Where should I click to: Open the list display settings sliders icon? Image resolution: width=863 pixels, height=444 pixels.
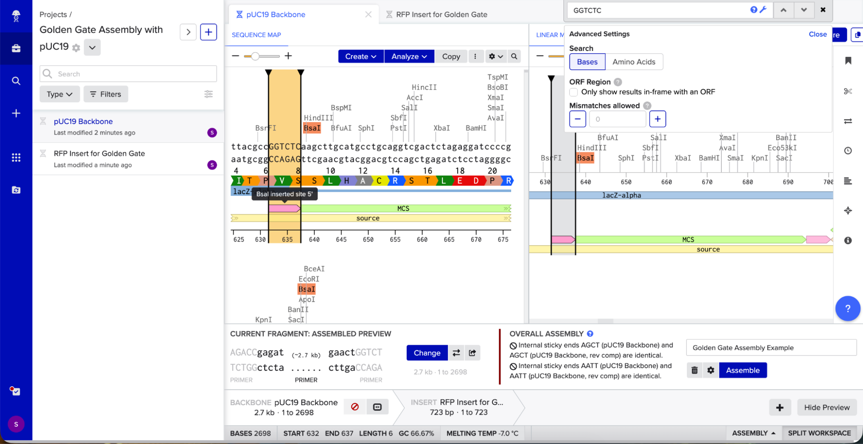[x=209, y=94]
